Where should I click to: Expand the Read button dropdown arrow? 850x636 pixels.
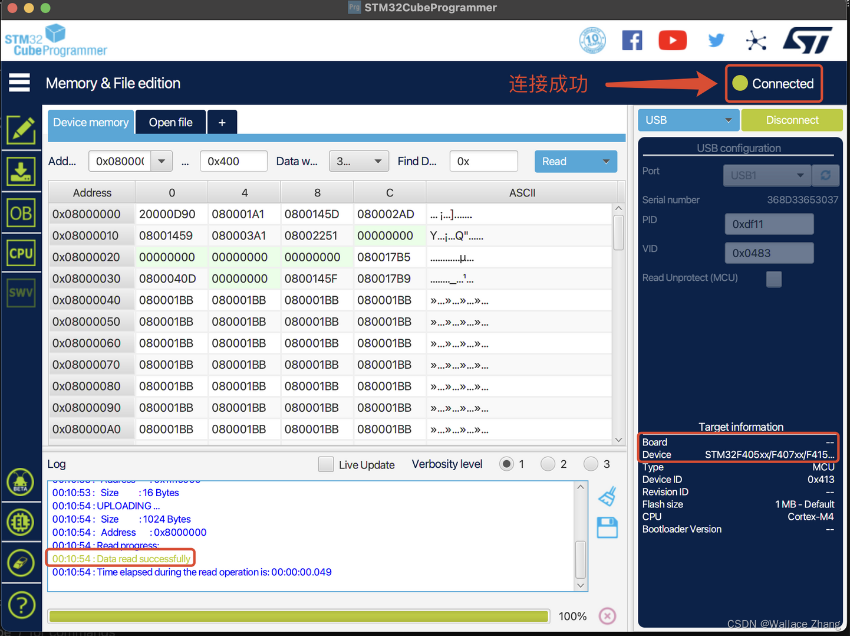point(606,162)
